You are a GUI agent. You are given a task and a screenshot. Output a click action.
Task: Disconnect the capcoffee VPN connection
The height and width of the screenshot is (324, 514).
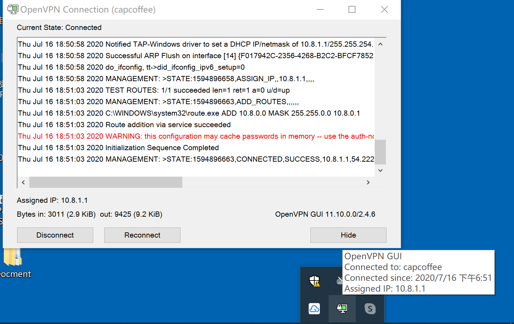click(55, 235)
